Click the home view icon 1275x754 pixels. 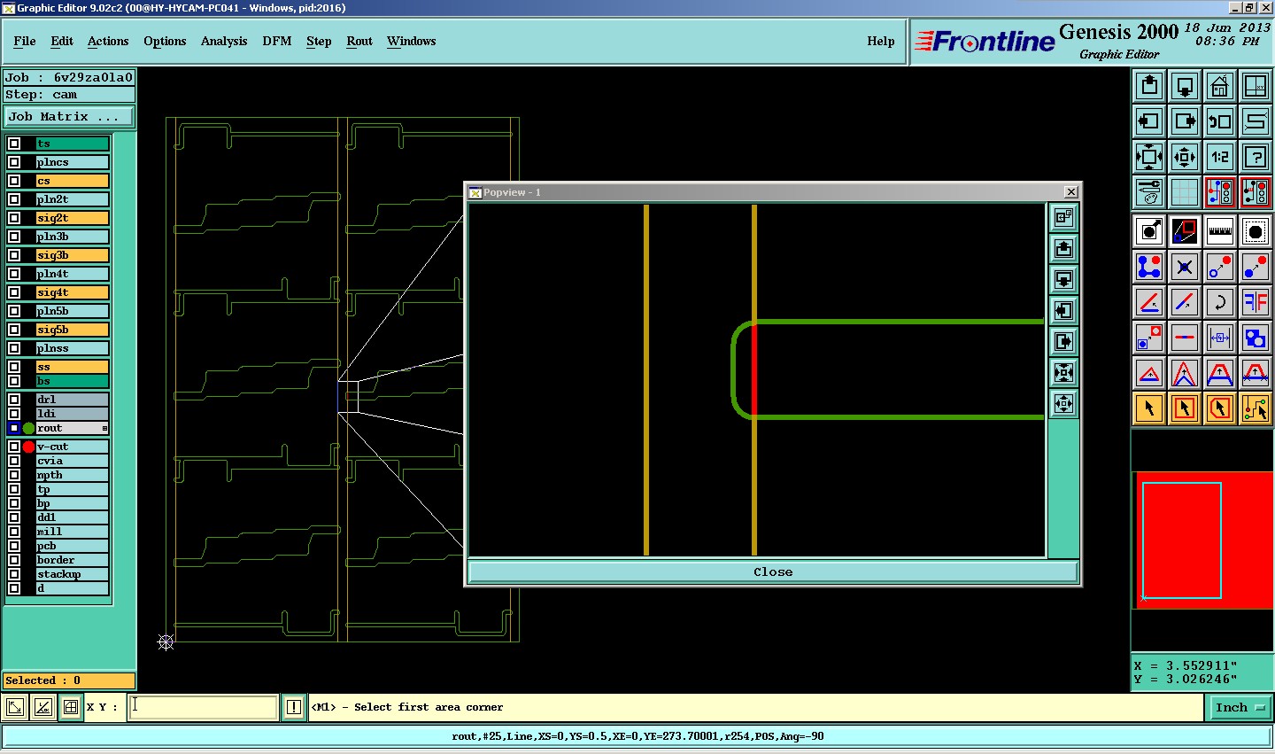(x=1220, y=86)
